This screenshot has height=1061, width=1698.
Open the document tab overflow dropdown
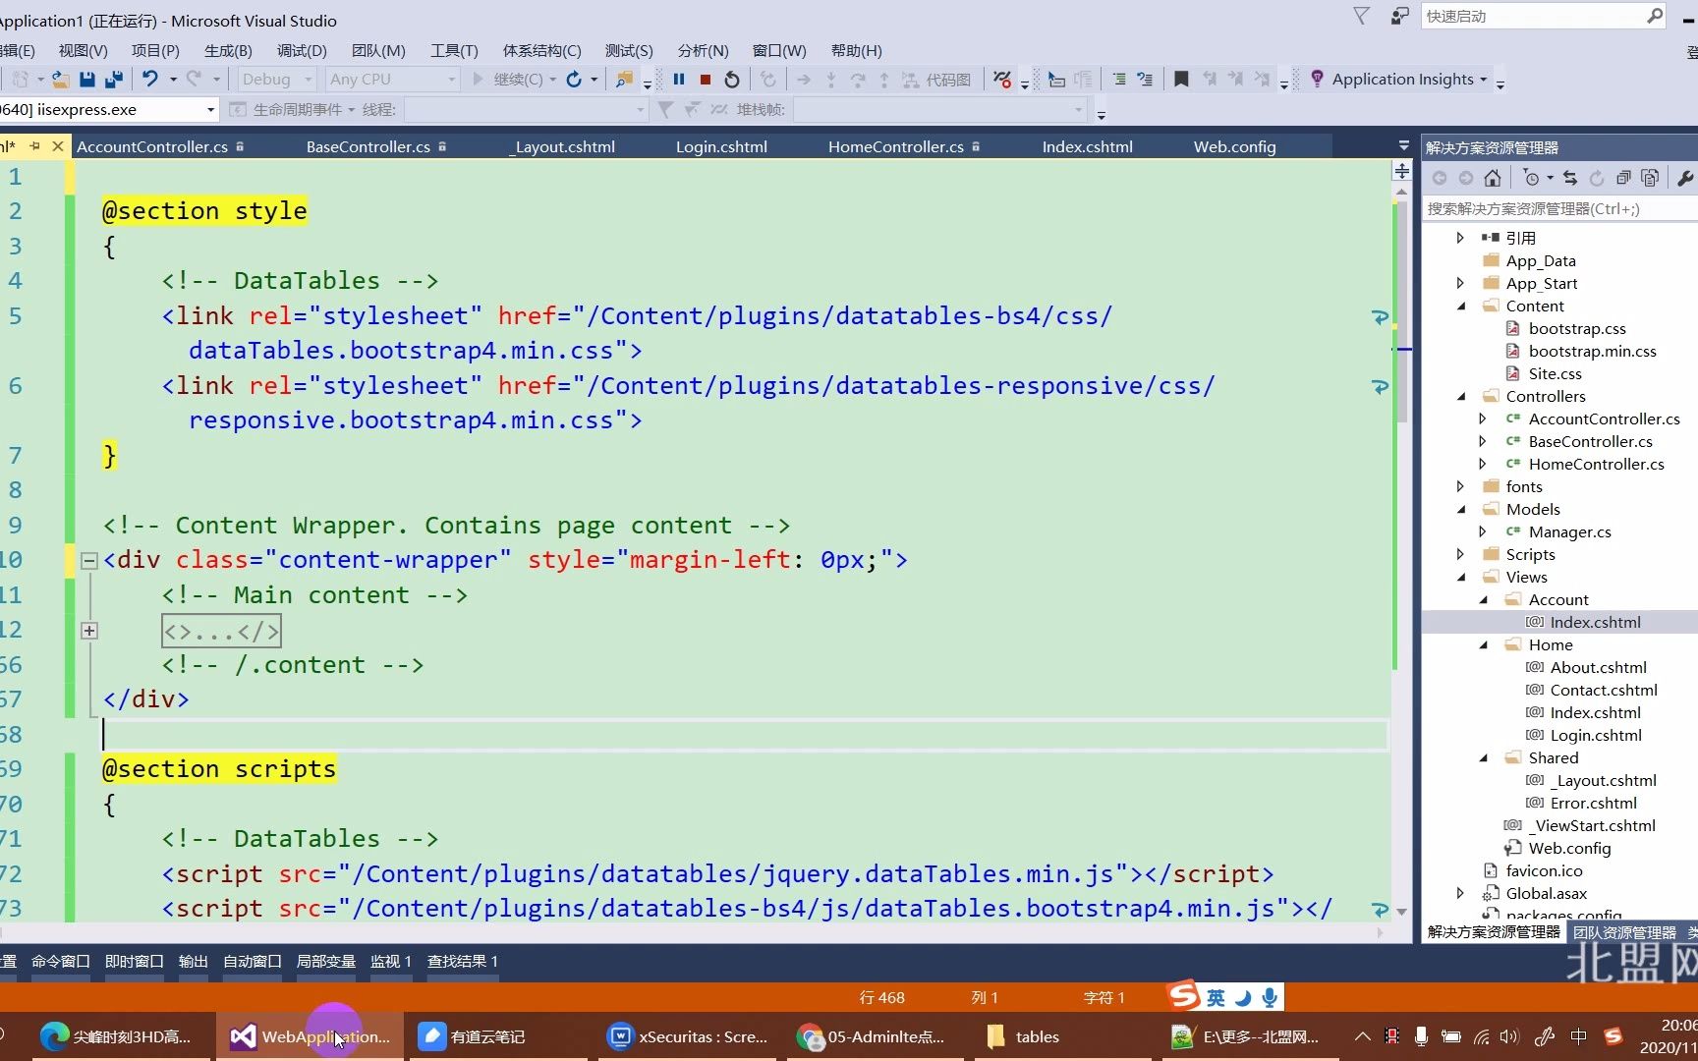[1403, 146]
